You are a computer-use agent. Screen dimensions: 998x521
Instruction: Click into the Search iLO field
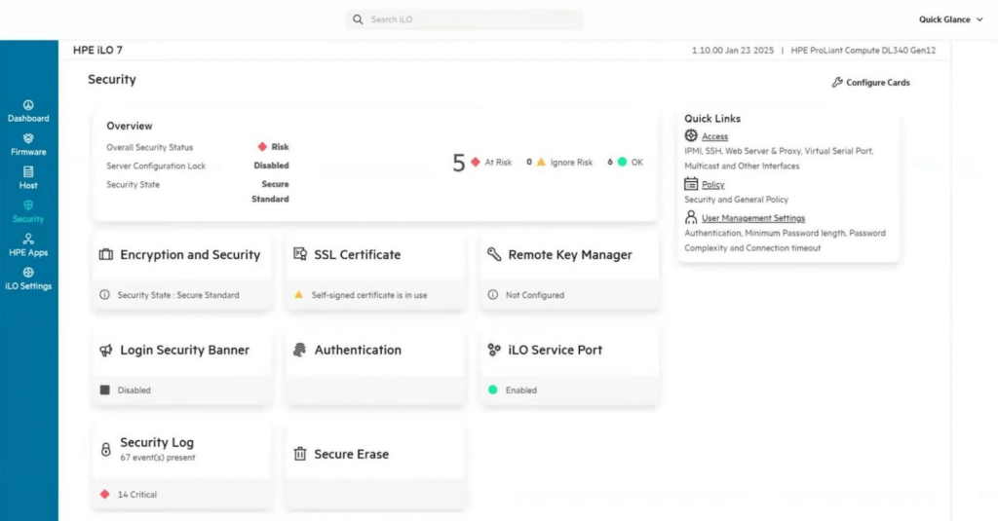click(x=464, y=19)
